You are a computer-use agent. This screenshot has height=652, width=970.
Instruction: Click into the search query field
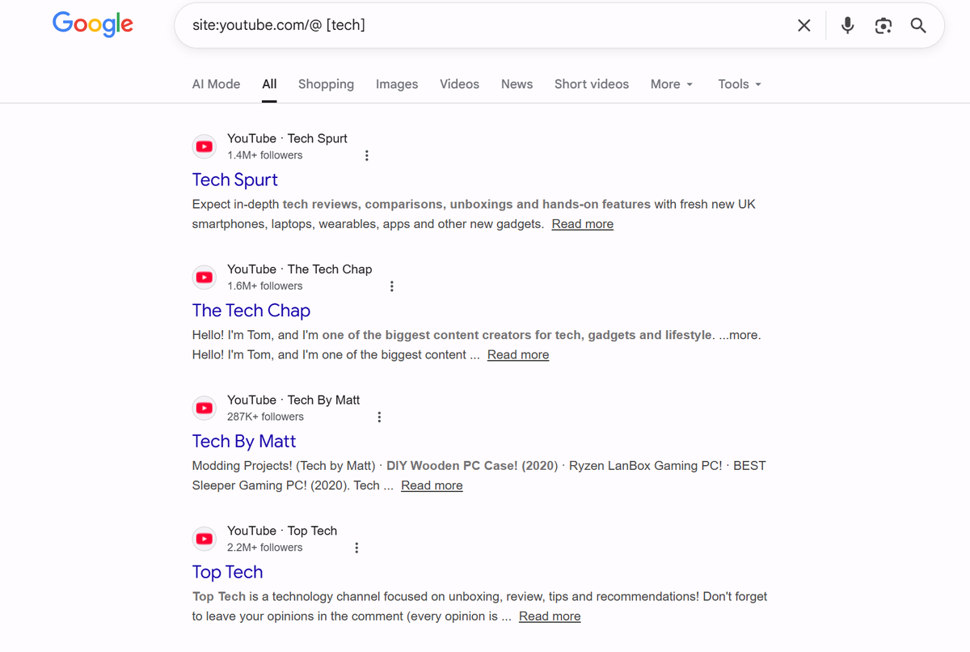(x=485, y=25)
